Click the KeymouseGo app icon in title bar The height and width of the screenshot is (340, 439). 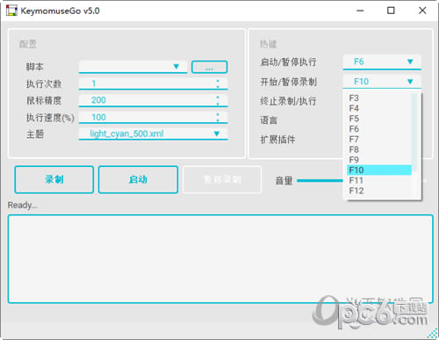pyautogui.click(x=11, y=11)
